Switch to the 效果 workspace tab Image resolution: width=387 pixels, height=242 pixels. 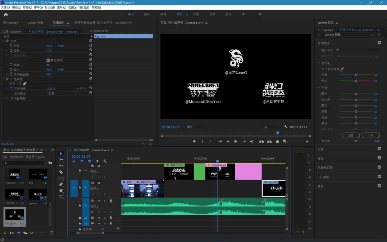tap(196, 14)
